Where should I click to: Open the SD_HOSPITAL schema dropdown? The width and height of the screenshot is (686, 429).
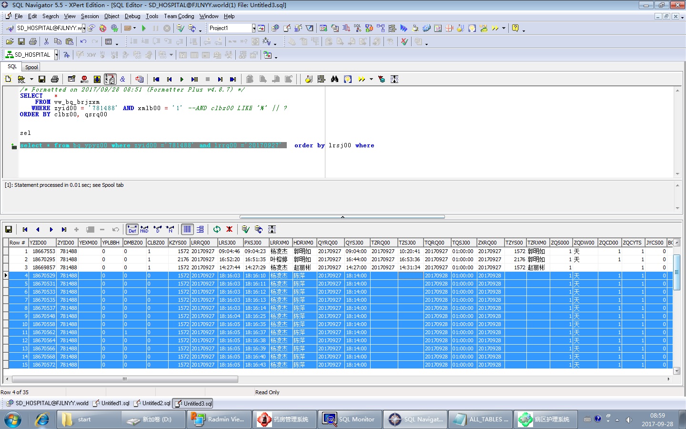[56, 55]
